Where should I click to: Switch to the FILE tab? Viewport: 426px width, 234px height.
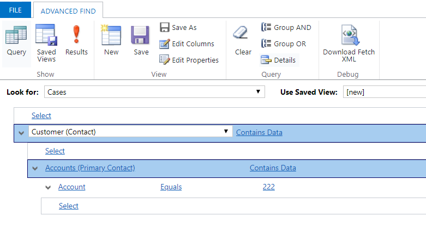click(x=15, y=10)
